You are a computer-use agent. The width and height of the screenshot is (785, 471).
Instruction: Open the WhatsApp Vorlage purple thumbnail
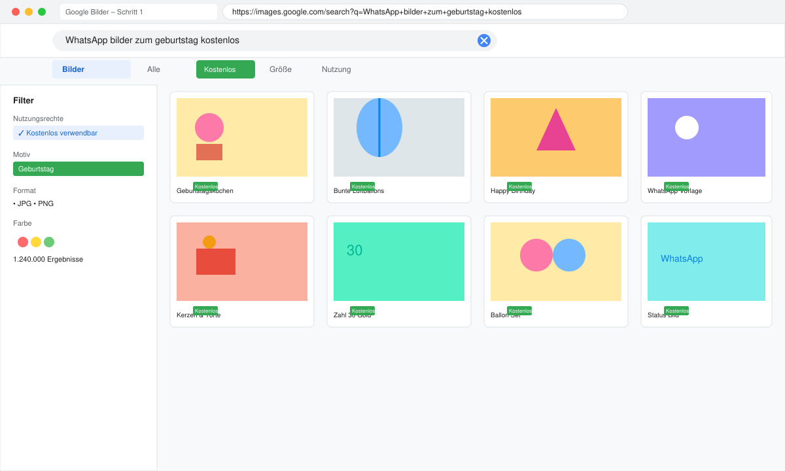click(x=706, y=137)
